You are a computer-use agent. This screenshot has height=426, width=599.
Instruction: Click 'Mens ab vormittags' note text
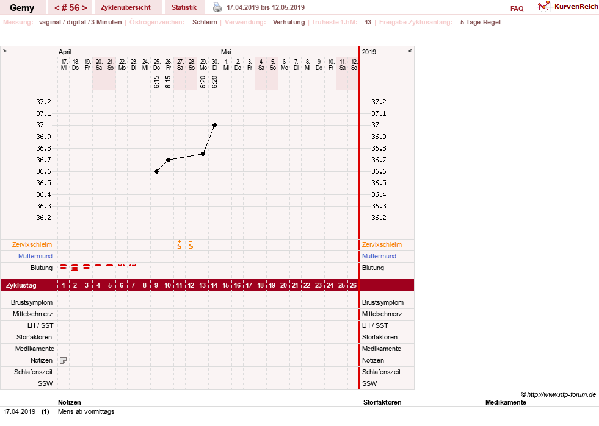coord(86,411)
